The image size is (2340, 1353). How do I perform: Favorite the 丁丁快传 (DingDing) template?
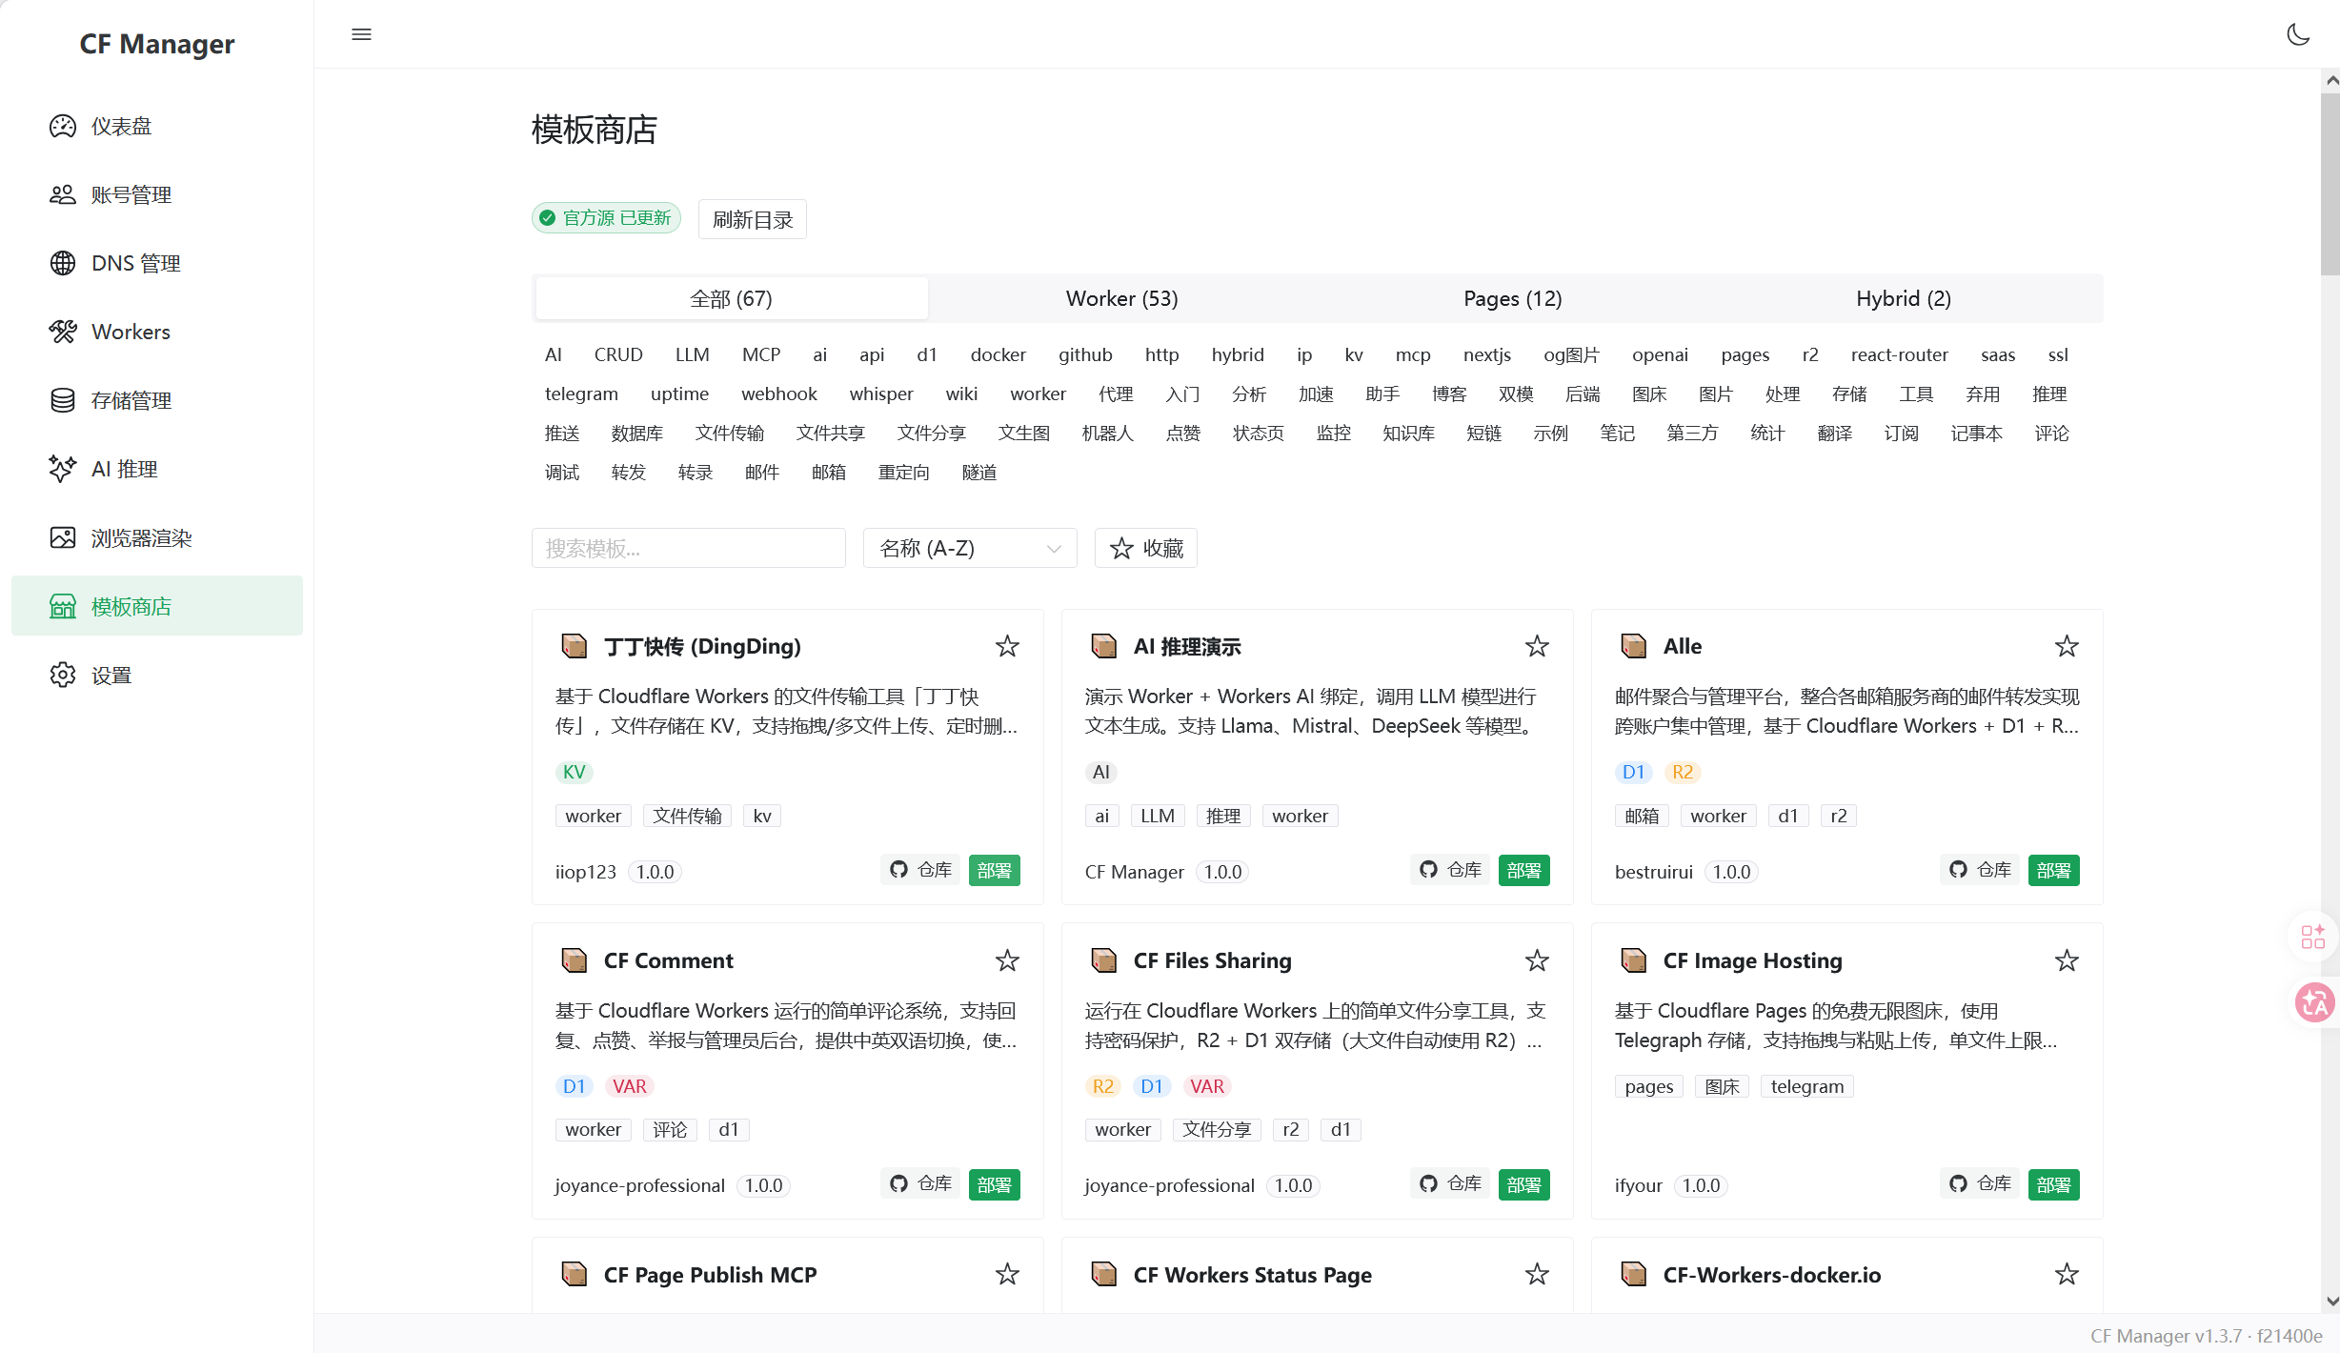(x=1007, y=646)
